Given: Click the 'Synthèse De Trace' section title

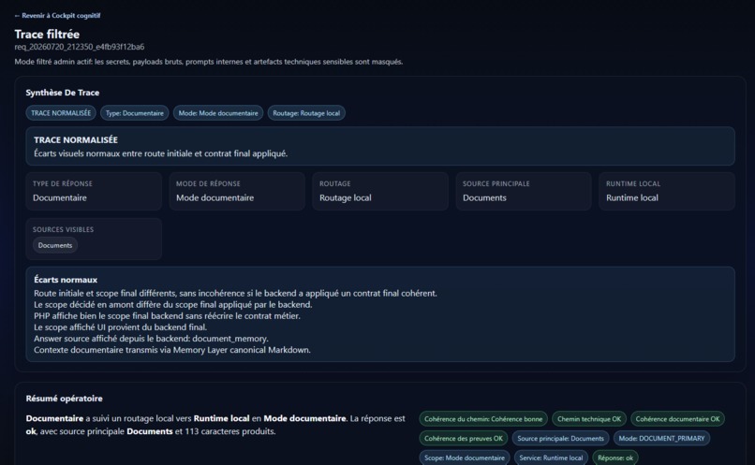Looking at the screenshot, I should coord(63,93).
